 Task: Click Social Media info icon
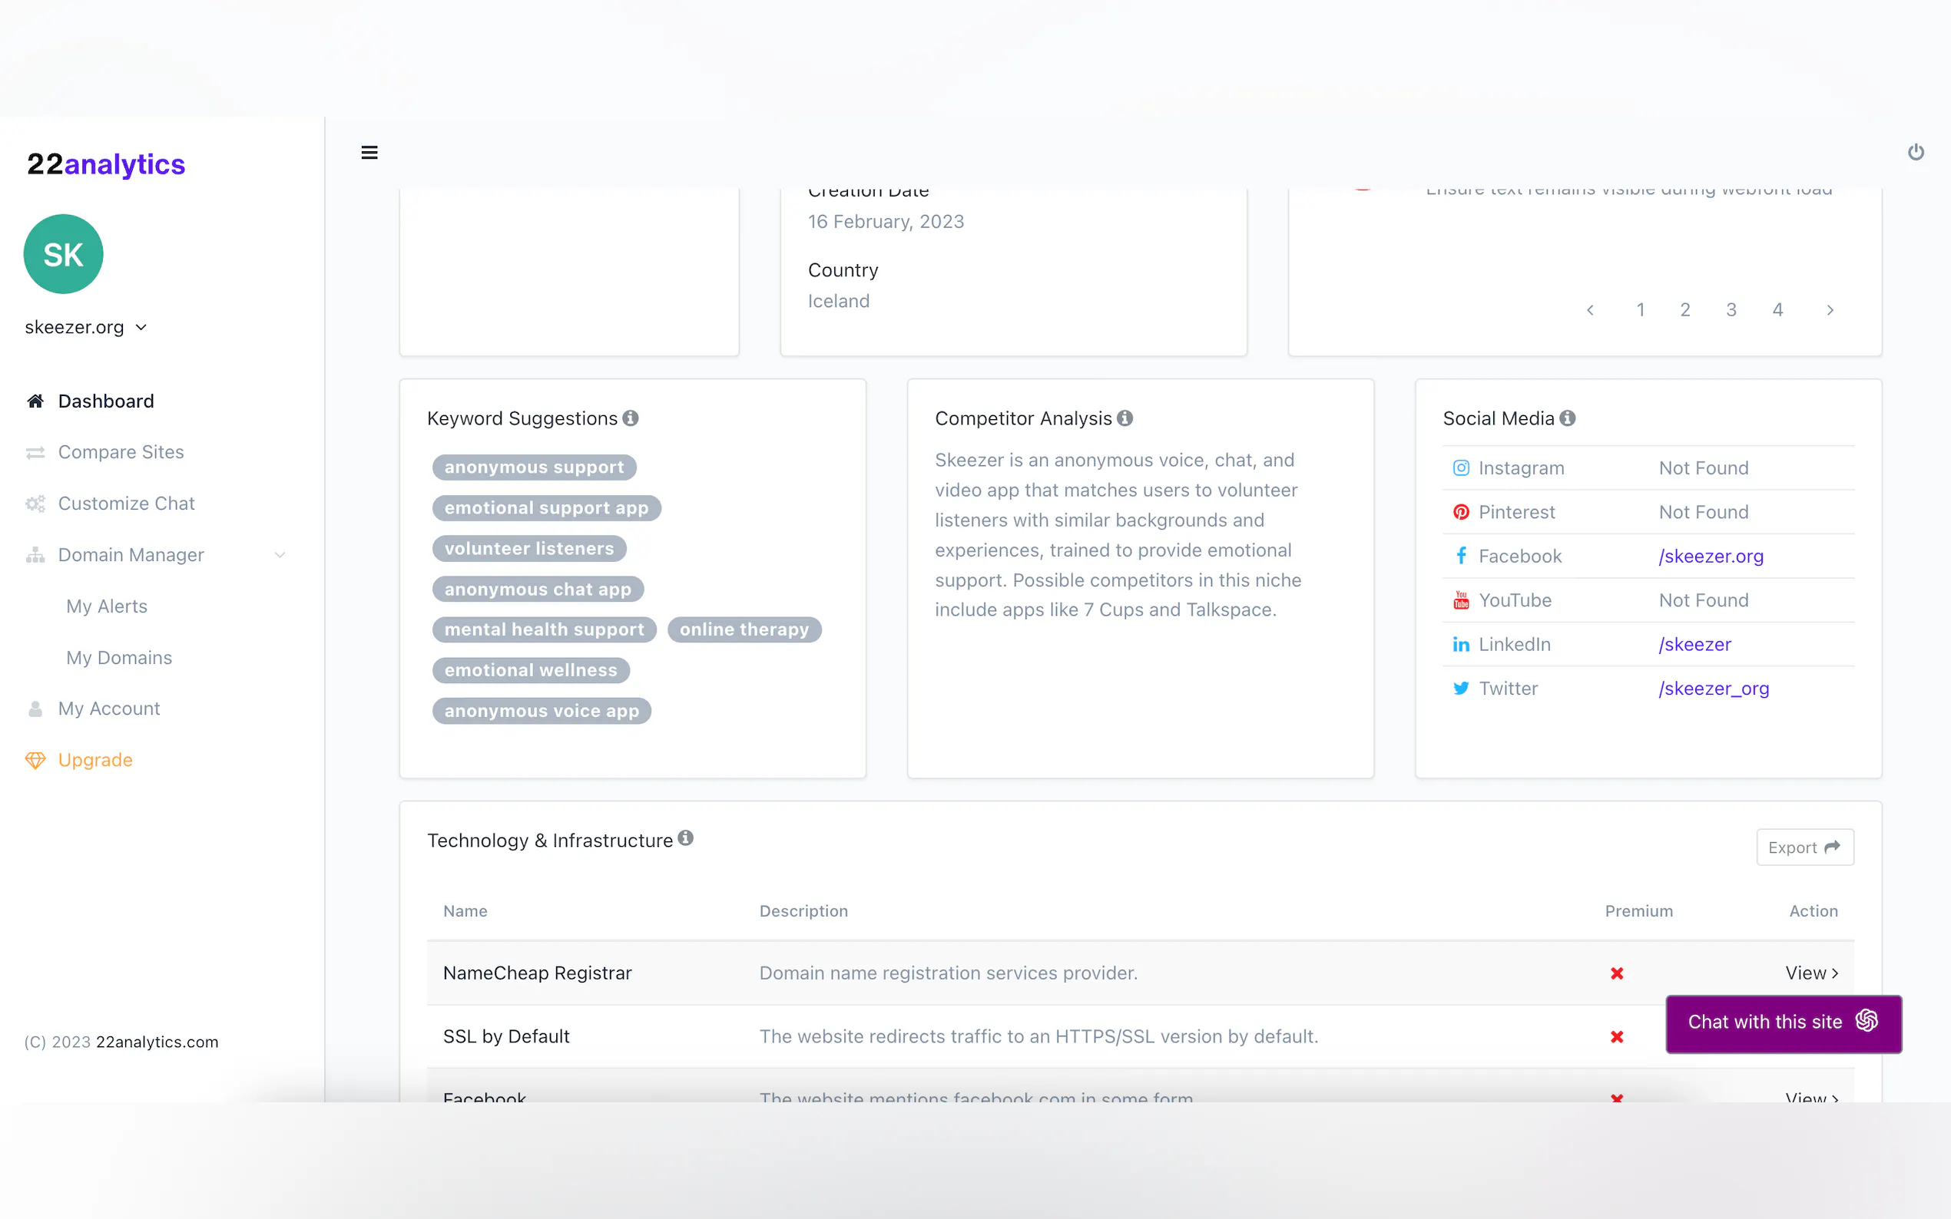pyautogui.click(x=1567, y=418)
